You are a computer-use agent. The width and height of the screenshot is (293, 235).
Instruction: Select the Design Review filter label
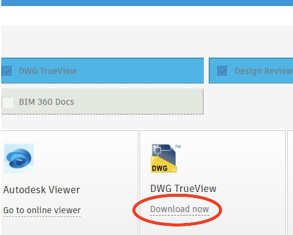[263, 71]
